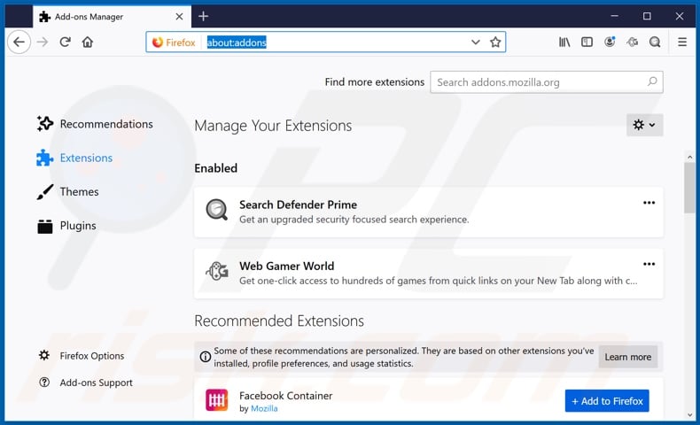Screen dimensions: 700x425
Task: Maximize the Firefox window
Action: 647,16
